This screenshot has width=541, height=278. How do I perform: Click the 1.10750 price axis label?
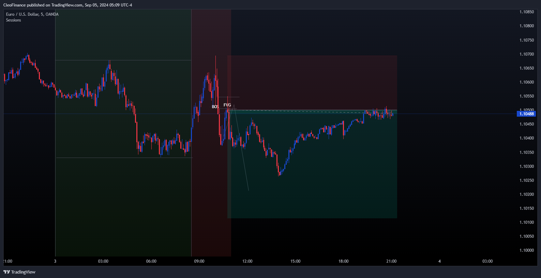pos(526,40)
